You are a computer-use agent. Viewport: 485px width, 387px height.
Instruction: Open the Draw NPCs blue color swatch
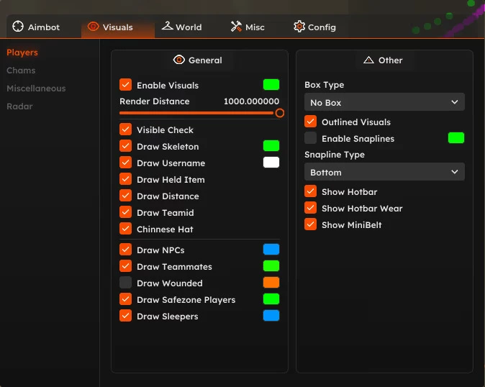pyautogui.click(x=271, y=250)
